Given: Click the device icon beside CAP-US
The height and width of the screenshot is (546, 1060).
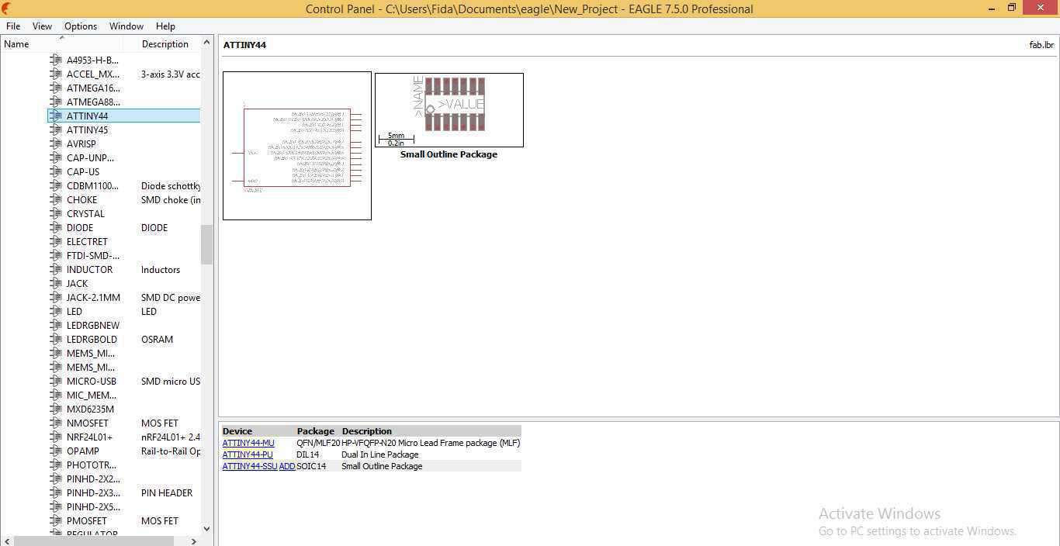Looking at the screenshot, I should [x=56, y=171].
